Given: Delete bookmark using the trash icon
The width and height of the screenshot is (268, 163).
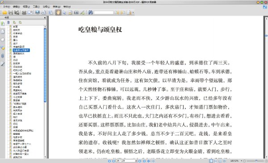Looking at the screenshot, I should click(8, 22).
